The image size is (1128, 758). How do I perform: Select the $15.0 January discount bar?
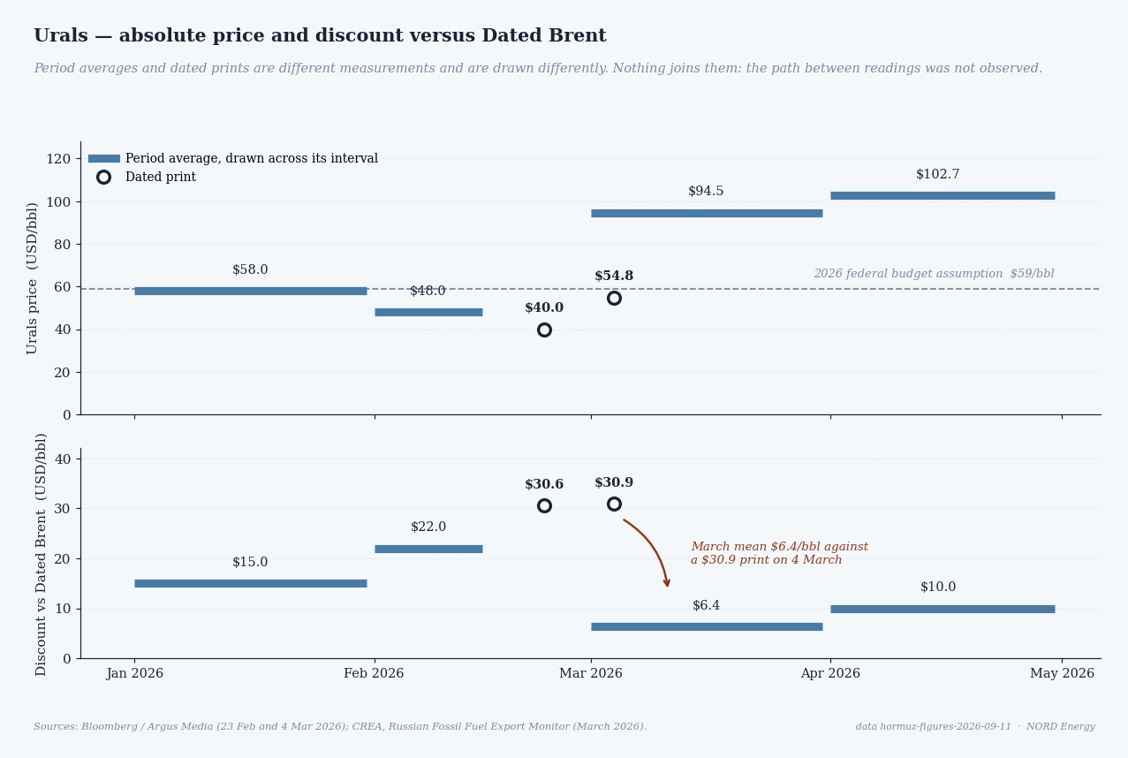[251, 583]
